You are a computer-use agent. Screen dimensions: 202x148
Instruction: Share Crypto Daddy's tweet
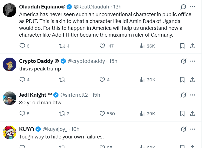point(192,80)
